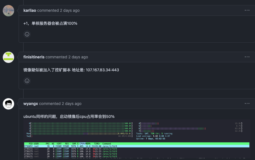The image size is (255, 160).
Task: Open finisitineris's green avatar
Action: (x=8, y=57)
